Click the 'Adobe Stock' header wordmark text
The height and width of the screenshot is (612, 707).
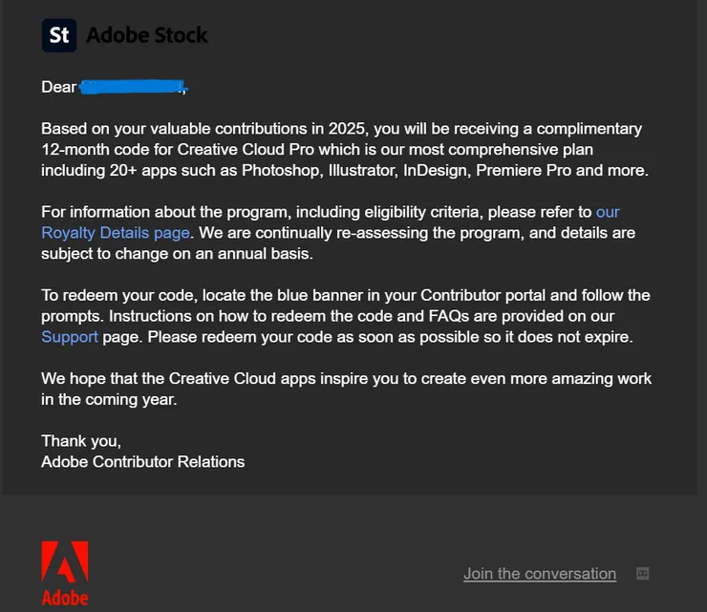[147, 36]
